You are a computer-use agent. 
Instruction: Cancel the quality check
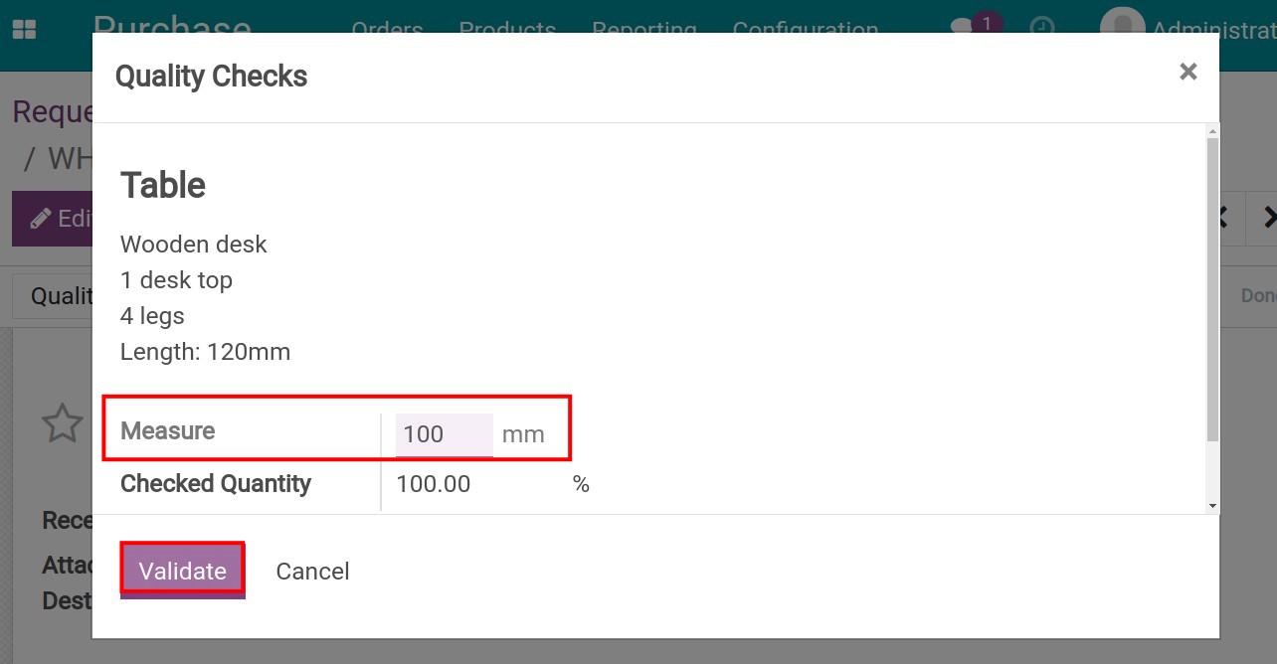(312, 571)
